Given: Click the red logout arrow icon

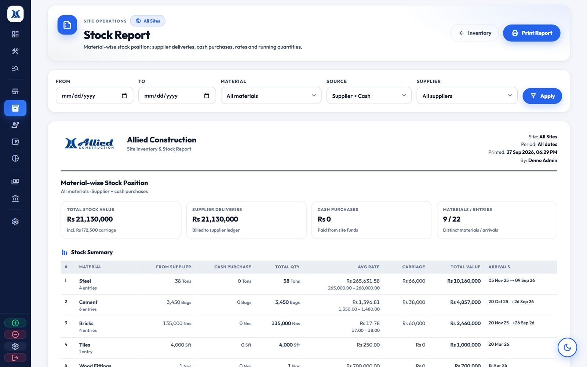Looking at the screenshot, I should (15, 357).
